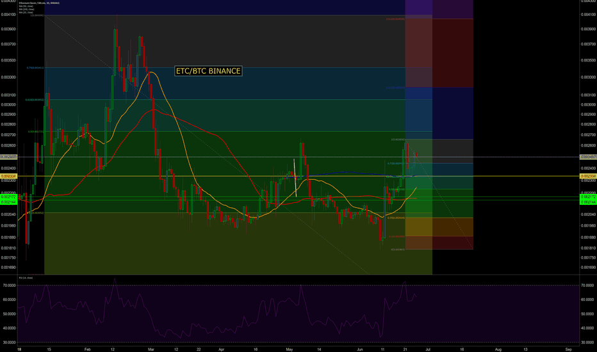597x352 pixels.
Task: Click the 0.002144 green price tag on the right axis
Action: (588, 202)
